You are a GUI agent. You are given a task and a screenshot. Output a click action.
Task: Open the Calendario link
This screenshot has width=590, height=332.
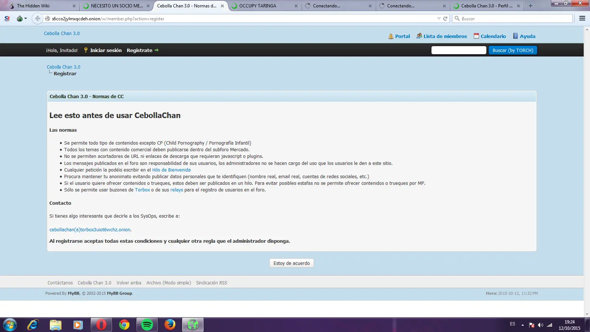coord(493,36)
